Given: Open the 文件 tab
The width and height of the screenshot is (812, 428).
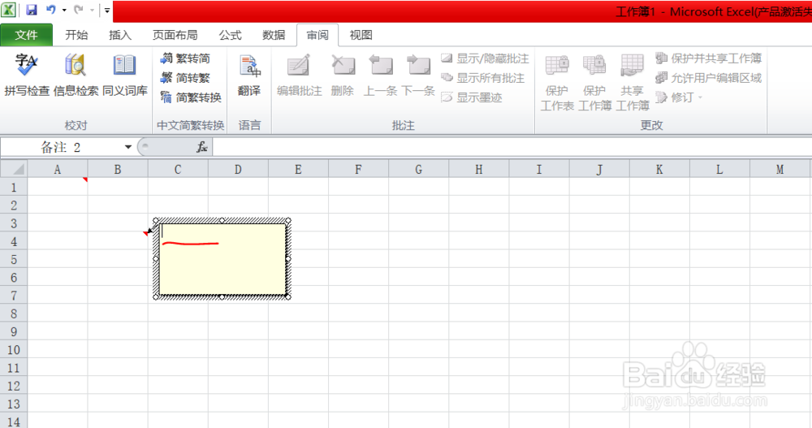Looking at the screenshot, I should click(26, 35).
